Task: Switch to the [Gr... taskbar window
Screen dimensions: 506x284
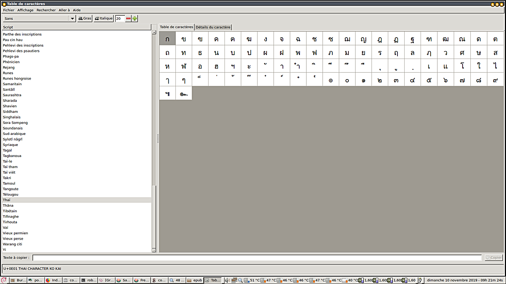Action: click(106, 280)
